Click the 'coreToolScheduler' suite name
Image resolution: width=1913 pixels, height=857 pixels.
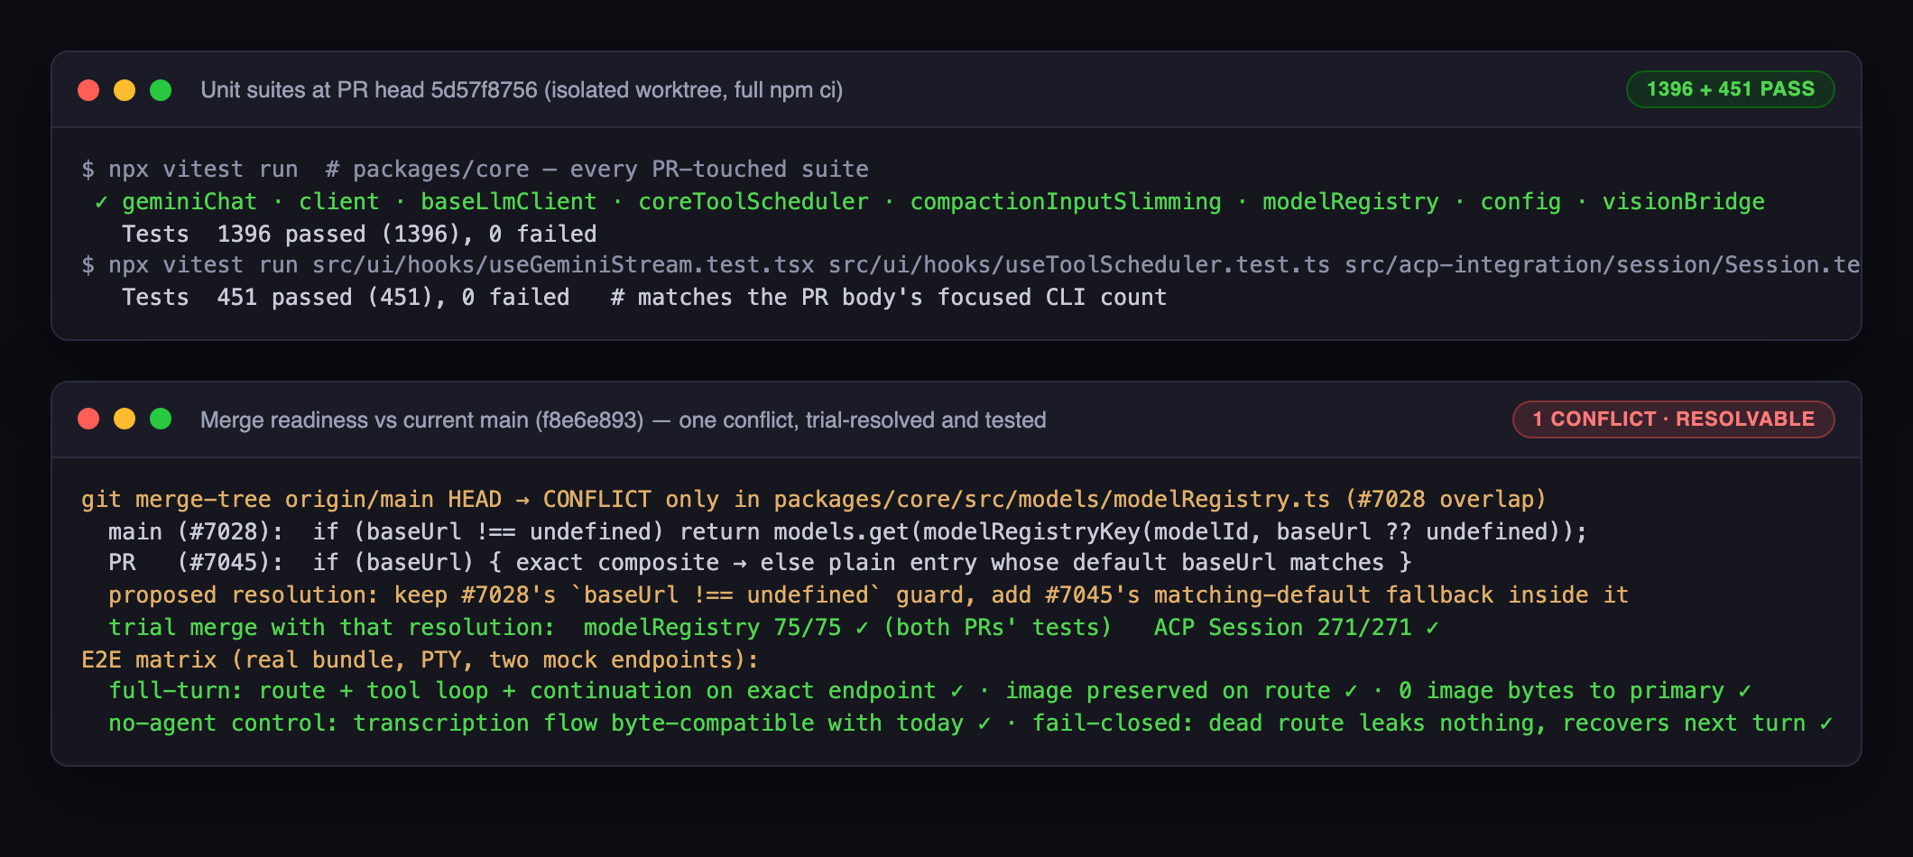pyautogui.click(x=753, y=202)
